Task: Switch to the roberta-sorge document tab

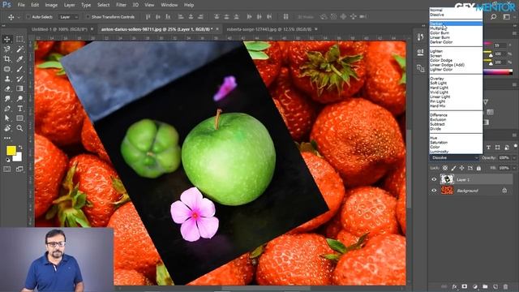Action: click(269, 29)
